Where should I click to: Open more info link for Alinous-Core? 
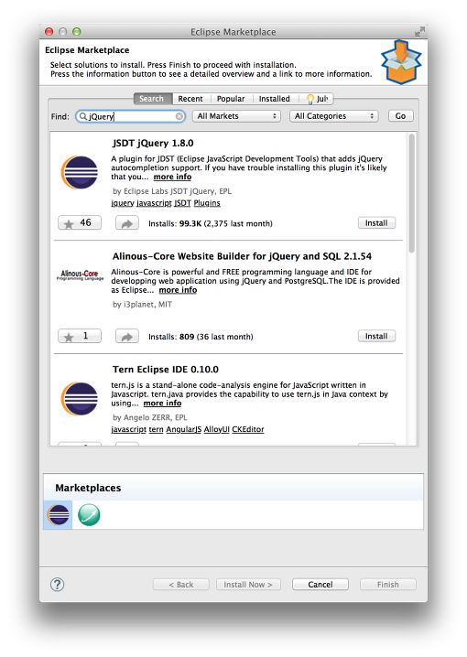pos(178,290)
